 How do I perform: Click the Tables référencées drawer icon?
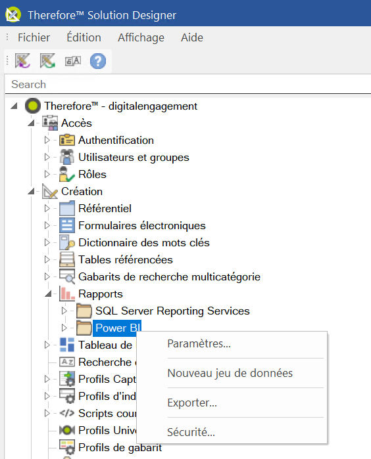click(x=67, y=259)
